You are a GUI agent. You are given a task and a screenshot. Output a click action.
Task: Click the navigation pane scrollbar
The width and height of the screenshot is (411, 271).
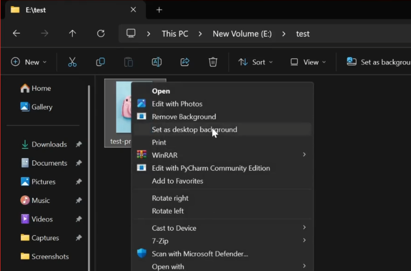point(89,177)
